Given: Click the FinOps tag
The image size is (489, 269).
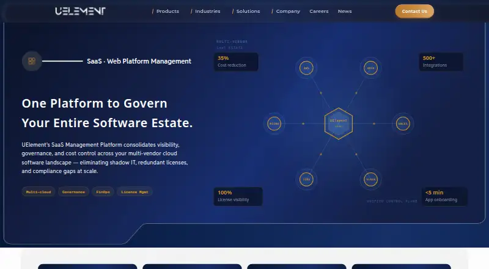Looking at the screenshot, I should [103, 192].
